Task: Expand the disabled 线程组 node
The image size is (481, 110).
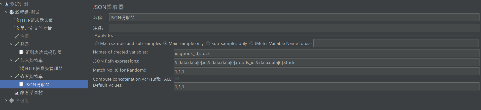Action: point(6,100)
